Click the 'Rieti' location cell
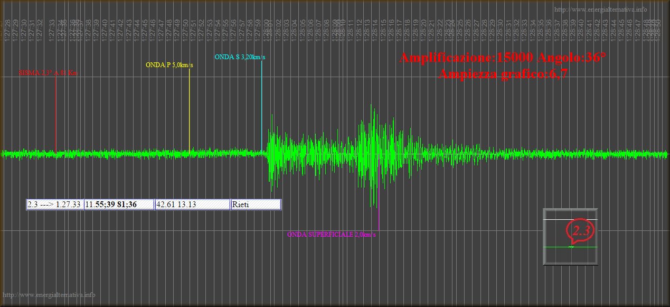 pos(256,204)
